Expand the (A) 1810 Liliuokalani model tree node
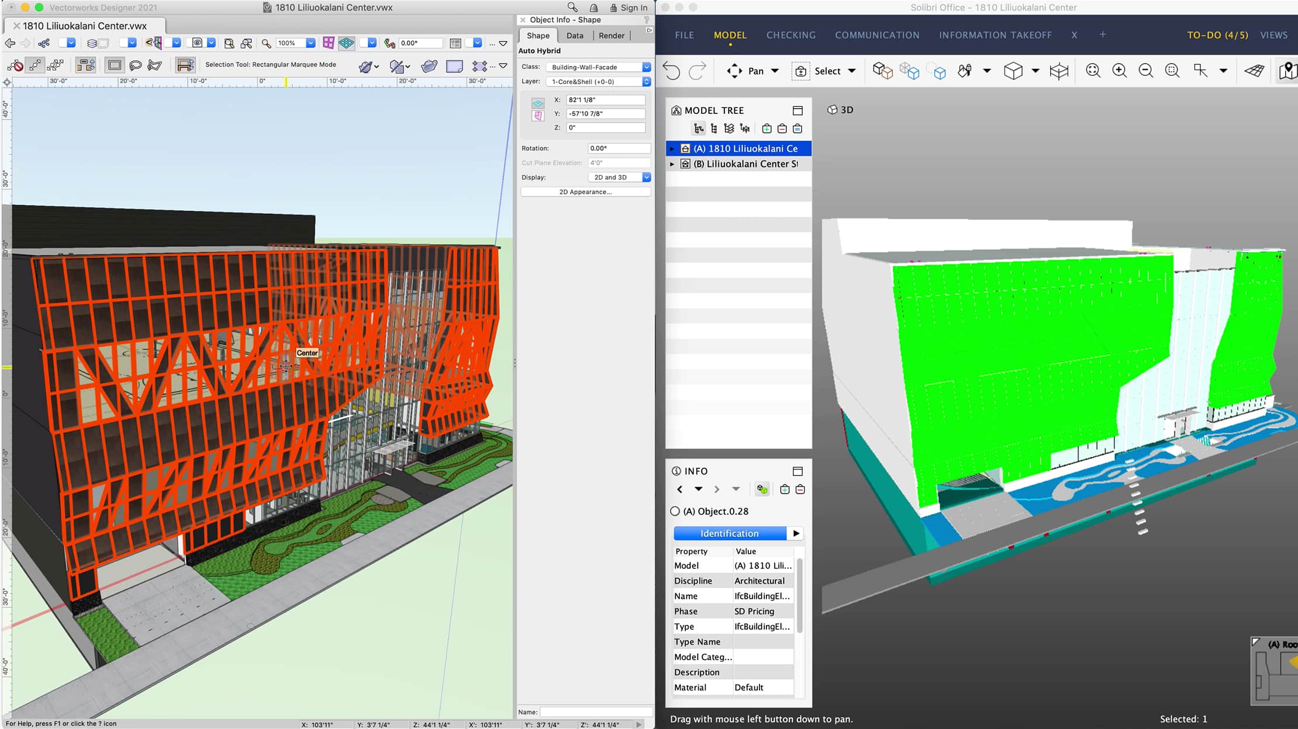Screen dimensions: 1298x729 [672, 149]
